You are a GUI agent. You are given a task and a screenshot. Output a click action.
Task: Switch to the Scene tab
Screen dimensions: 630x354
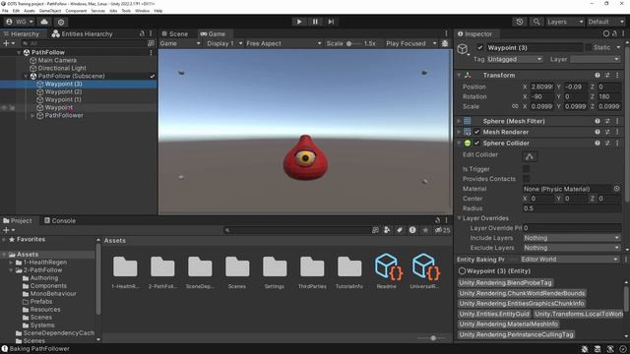(x=175, y=34)
